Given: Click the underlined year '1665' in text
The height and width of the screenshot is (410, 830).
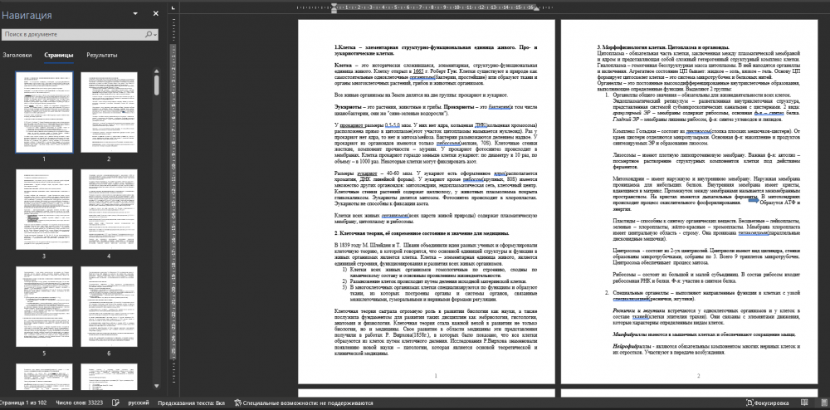Looking at the screenshot, I should [x=419, y=71].
